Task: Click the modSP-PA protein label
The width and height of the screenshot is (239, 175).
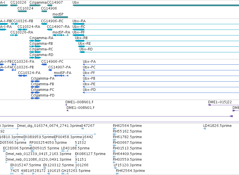Action: coord(63,73)
